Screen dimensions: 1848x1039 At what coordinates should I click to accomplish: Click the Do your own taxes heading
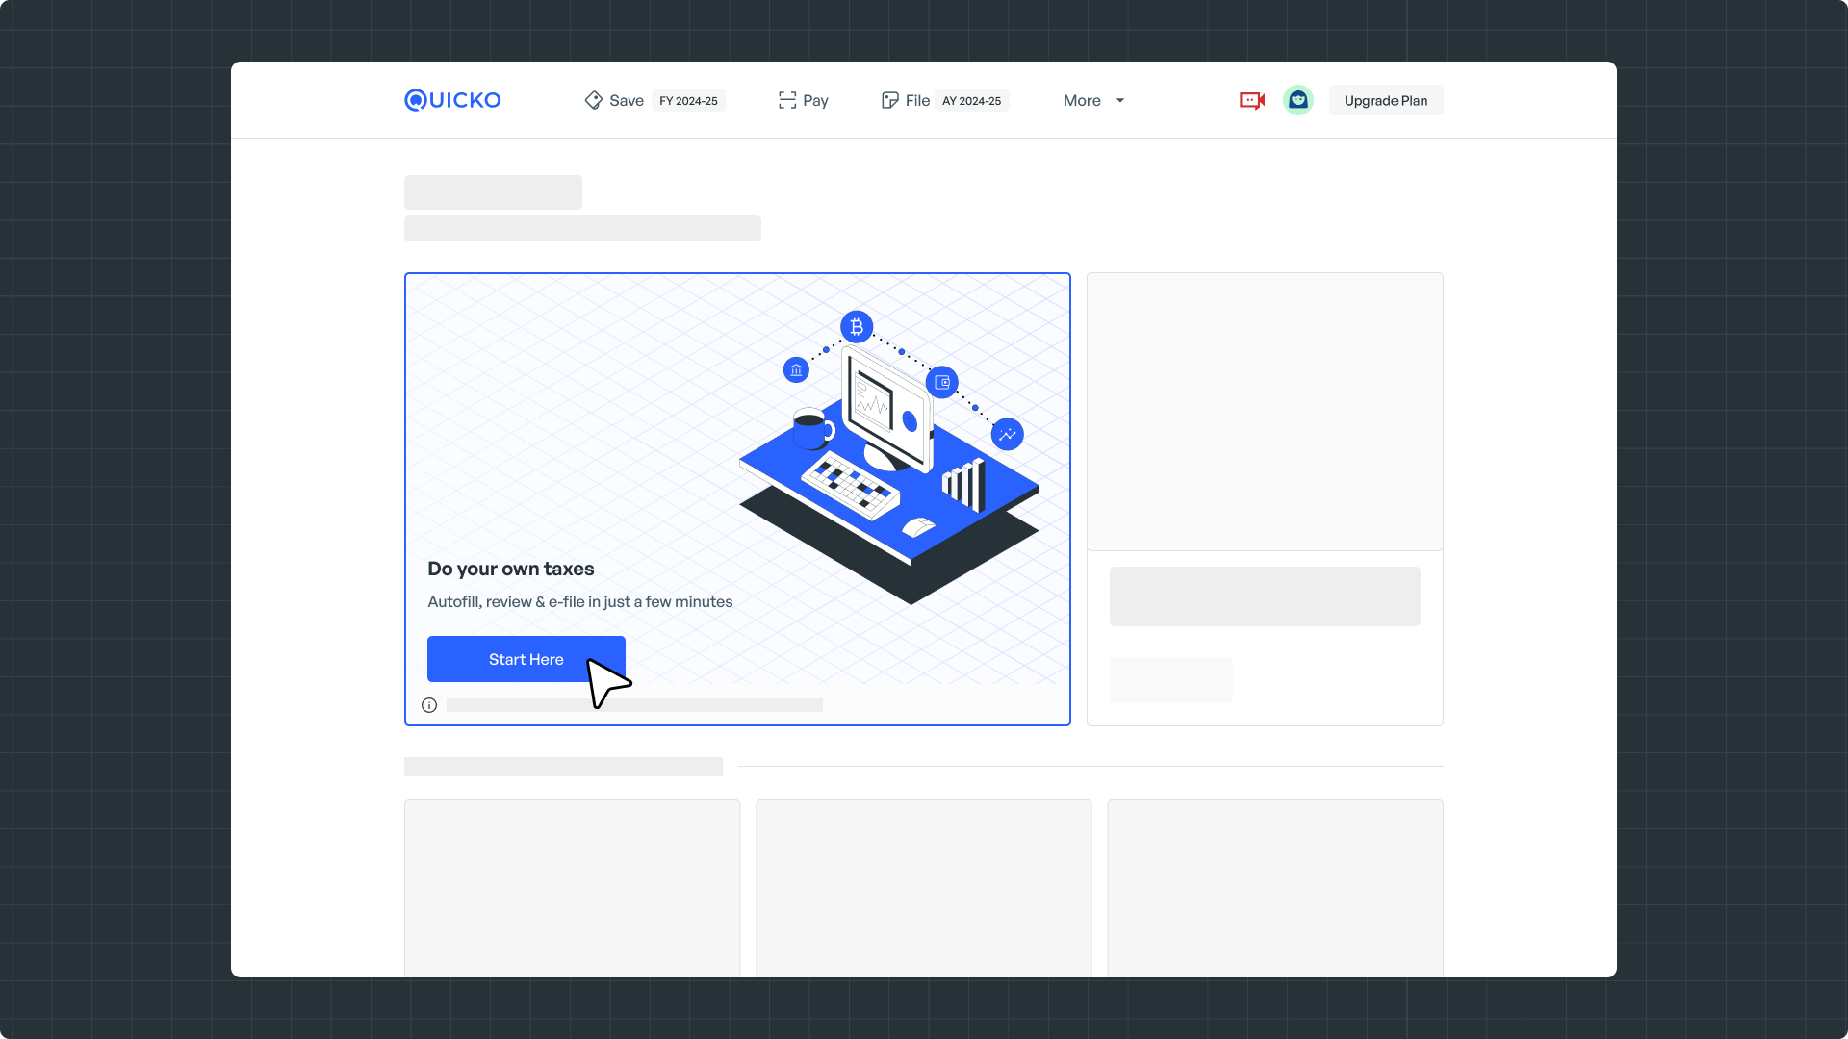click(510, 569)
